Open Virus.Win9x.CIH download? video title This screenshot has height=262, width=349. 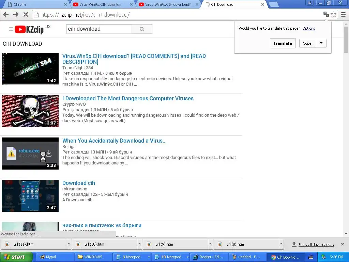pyautogui.click(x=134, y=59)
